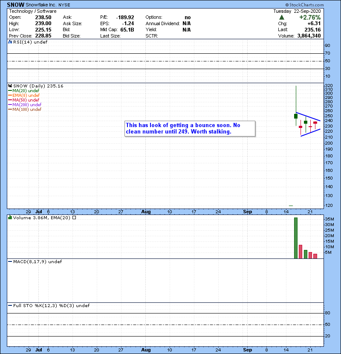Click the MACD(8,17,9) legend line marker
The image size is (341, 354).
(x=10, y=261)
